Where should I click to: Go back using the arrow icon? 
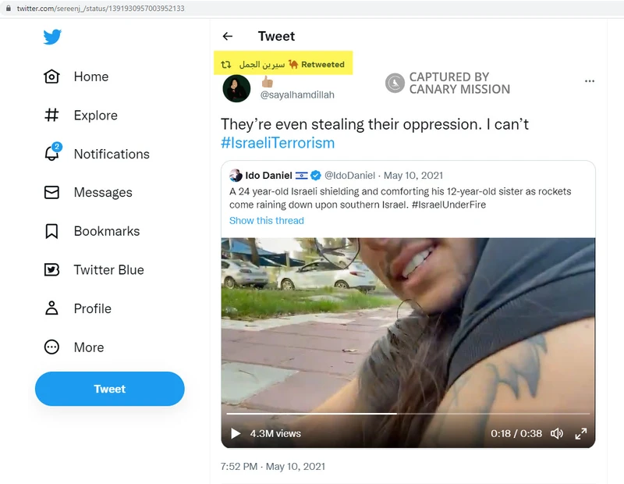[x=228, y=36]
